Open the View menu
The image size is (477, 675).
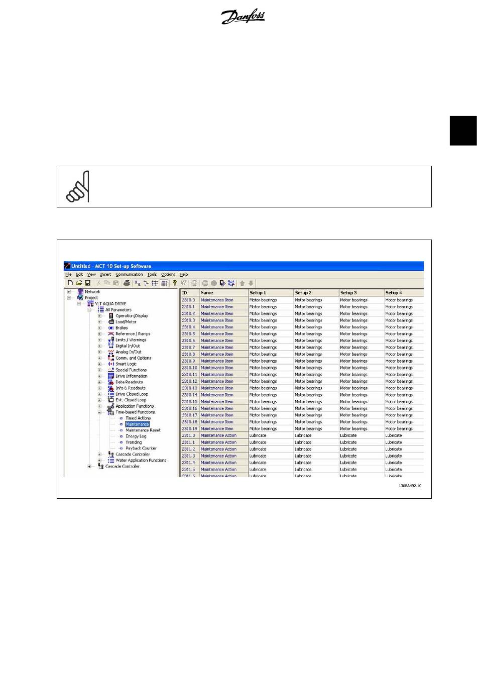click(x=91, y=275)
